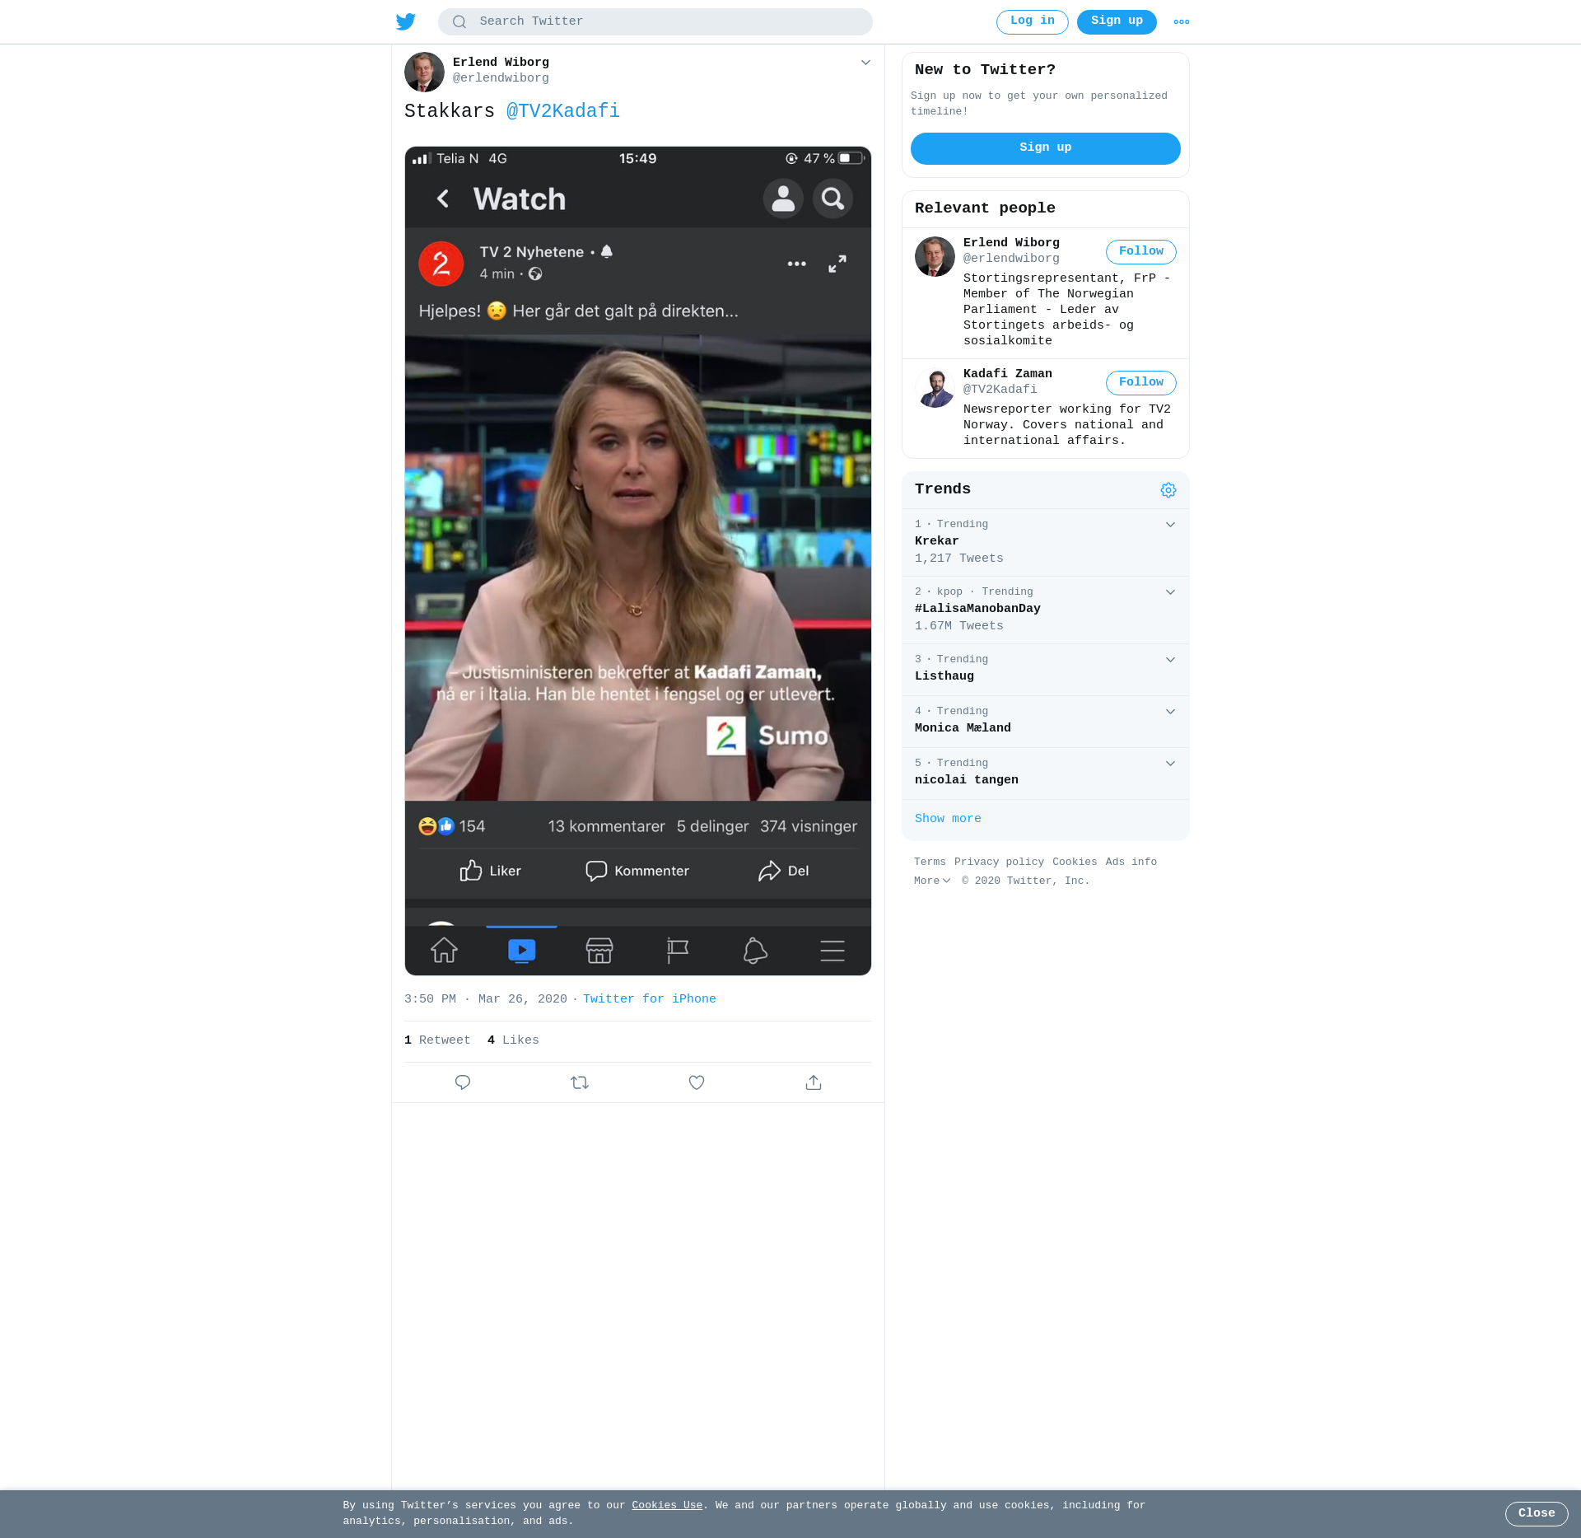
Task: Open the @TV2Kadafi mention in tweet
Action: tap(563, 111)
